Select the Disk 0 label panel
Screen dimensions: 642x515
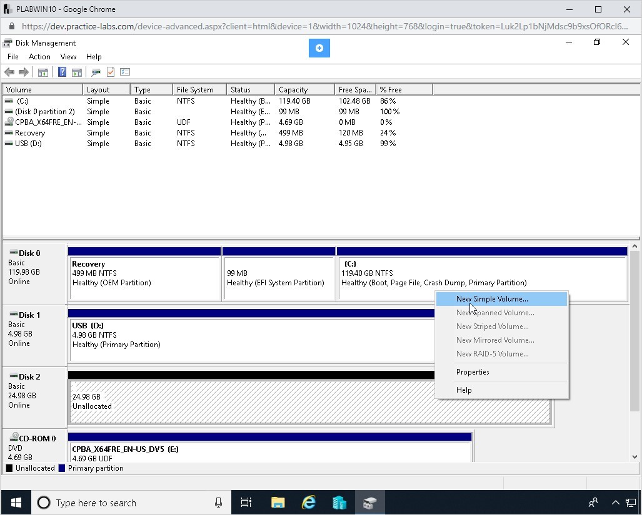[34, 274]
